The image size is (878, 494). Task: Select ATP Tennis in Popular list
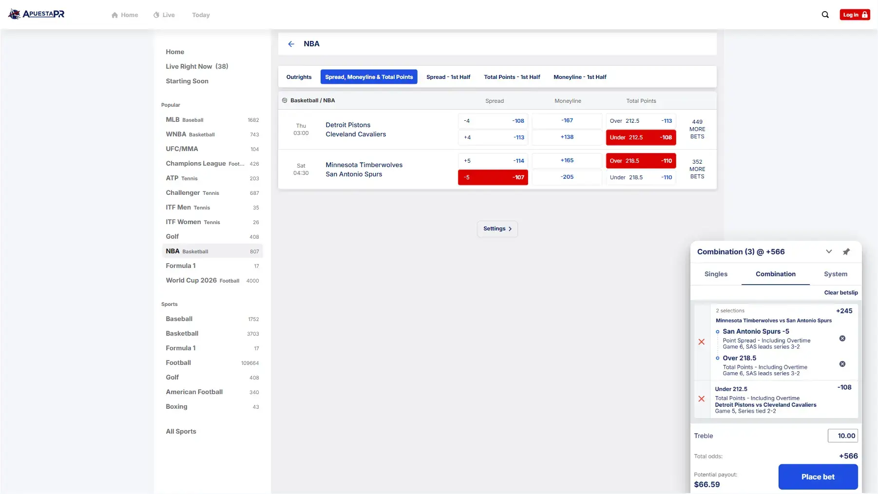pyautogui.click(x=212, y=178)
